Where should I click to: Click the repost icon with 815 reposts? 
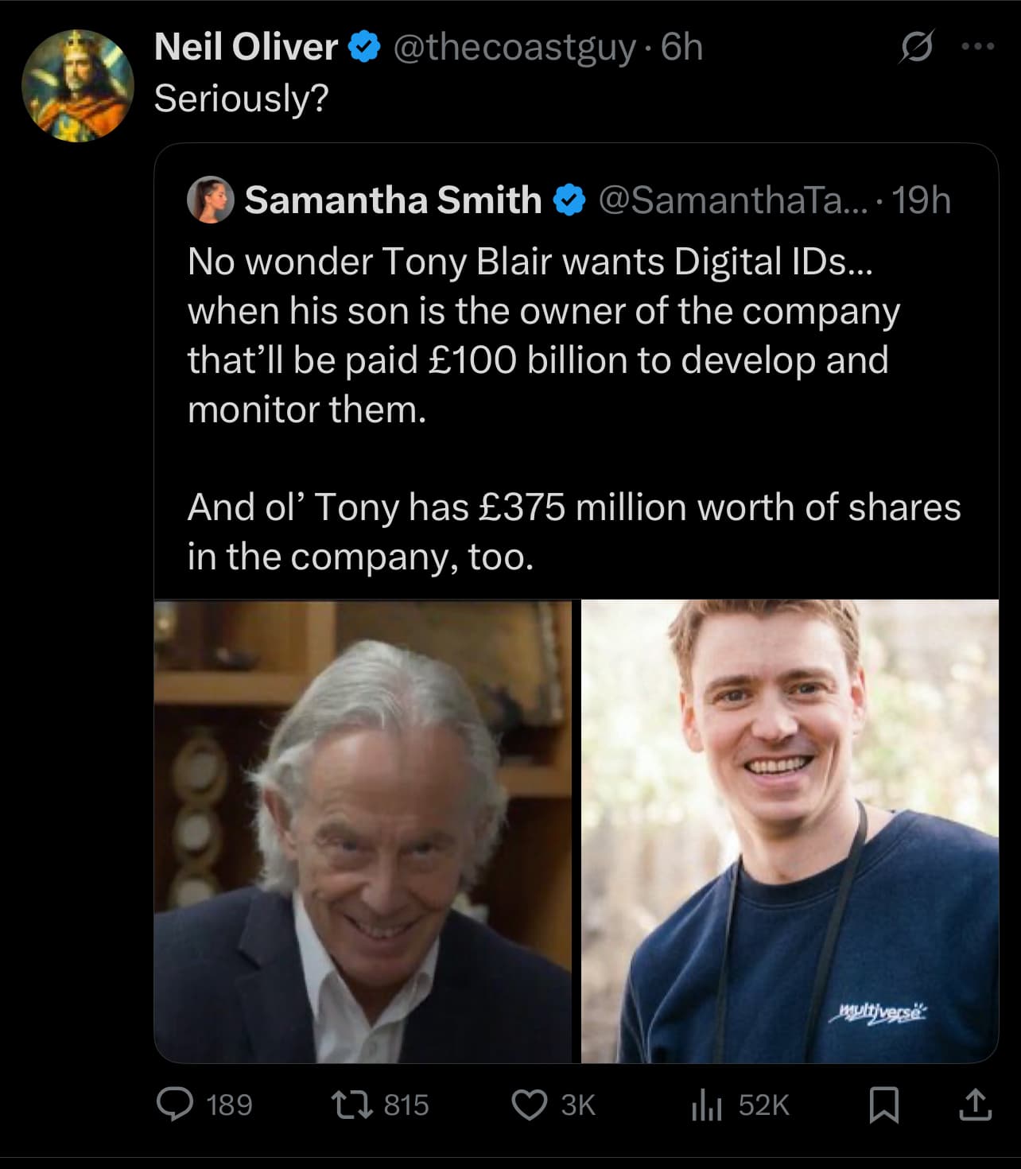pos(351,1105)
